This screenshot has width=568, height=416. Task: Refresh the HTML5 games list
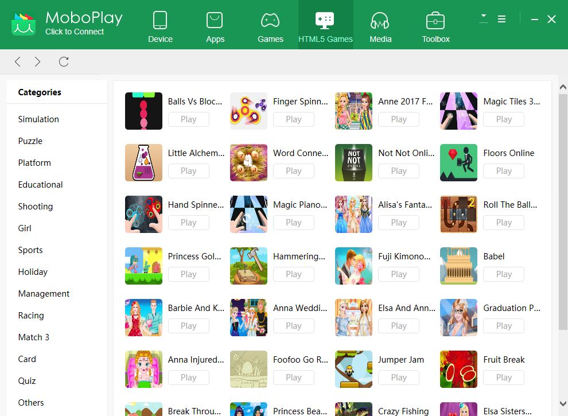click(64, 61)
